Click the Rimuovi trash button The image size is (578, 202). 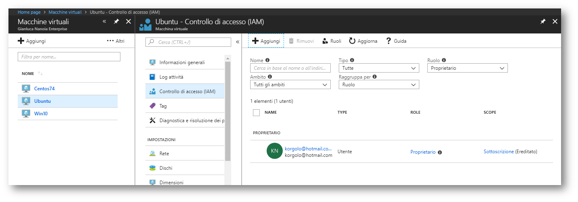click(x=301, y=41)
